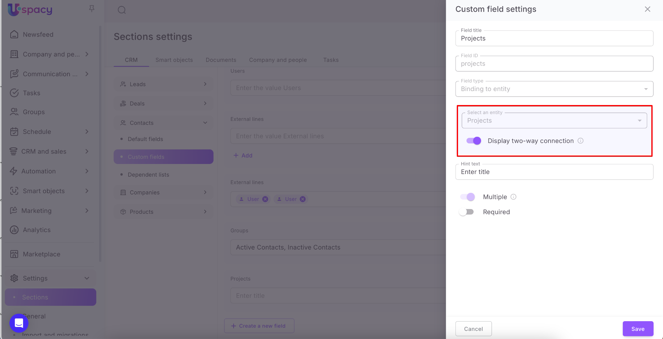Open the chat support bubble icon

[19, 323]
